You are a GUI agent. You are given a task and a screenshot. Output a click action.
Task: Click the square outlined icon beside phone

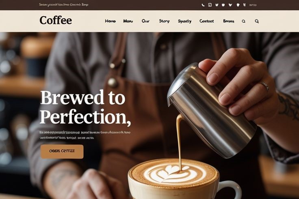[210, 5]
